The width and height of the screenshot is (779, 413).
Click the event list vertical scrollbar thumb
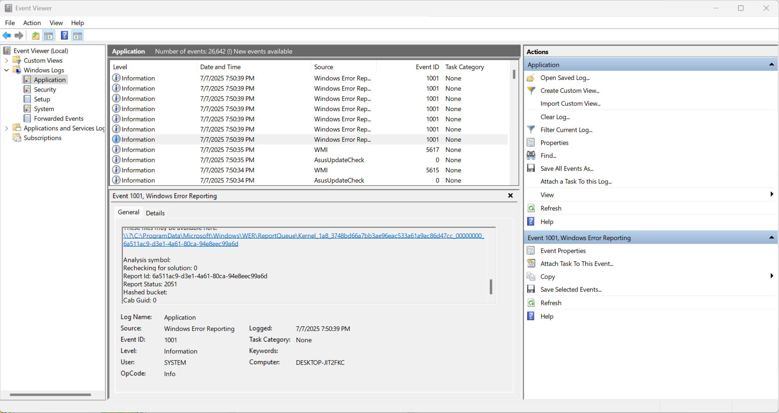(514, 74)
